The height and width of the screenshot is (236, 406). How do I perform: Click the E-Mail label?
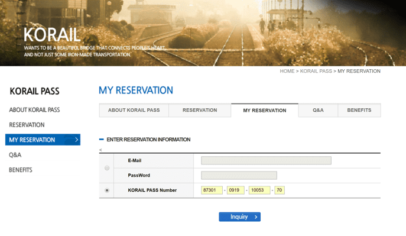(x=135, y=161)
